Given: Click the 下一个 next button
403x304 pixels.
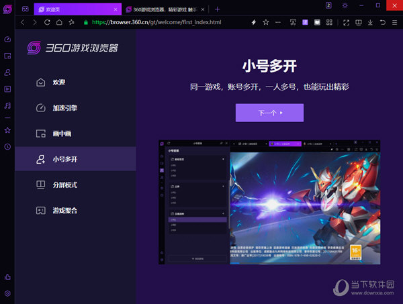Looking at the screenshot, I should [x=269, y=113].
